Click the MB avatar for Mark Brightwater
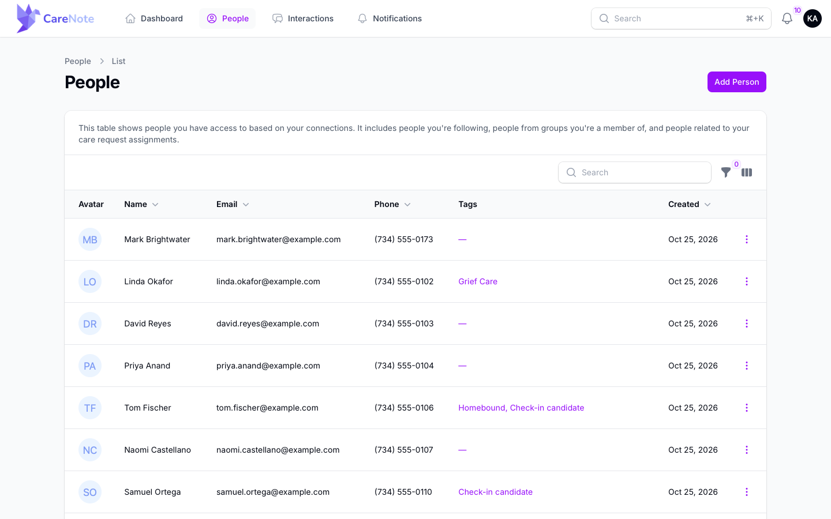Screen dimensions: 831x519 tap(90, 239)
